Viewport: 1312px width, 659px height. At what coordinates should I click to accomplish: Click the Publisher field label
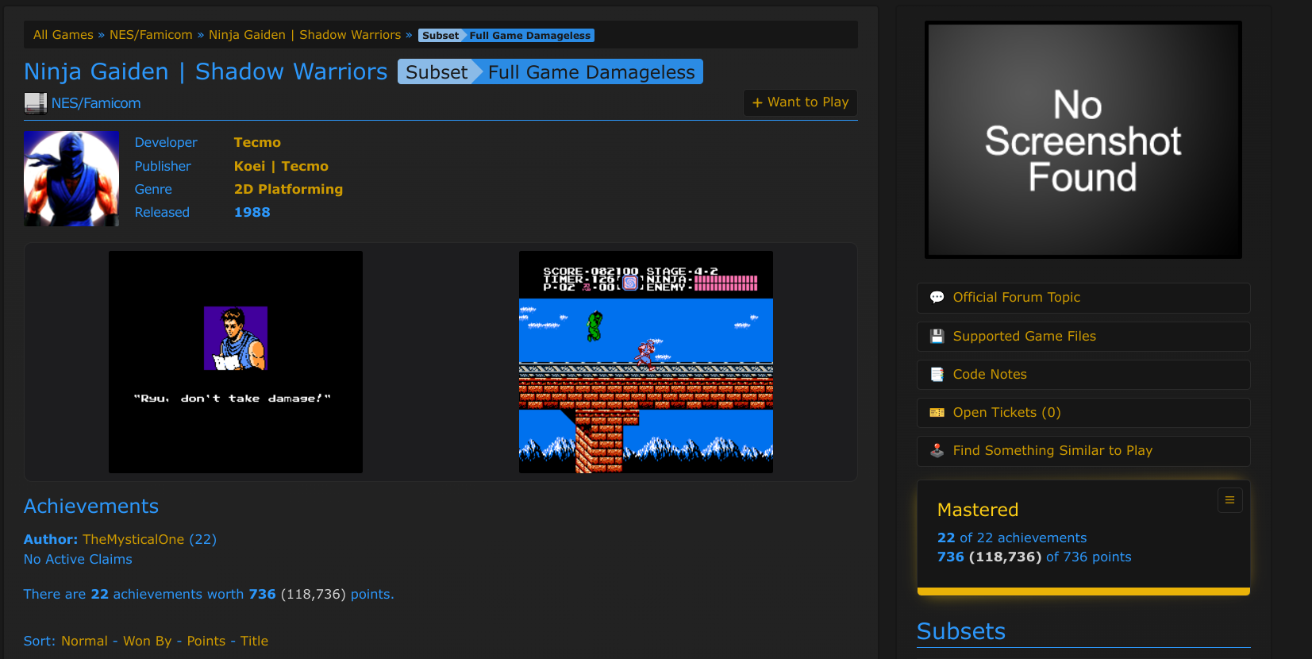[x=163, y=166]
